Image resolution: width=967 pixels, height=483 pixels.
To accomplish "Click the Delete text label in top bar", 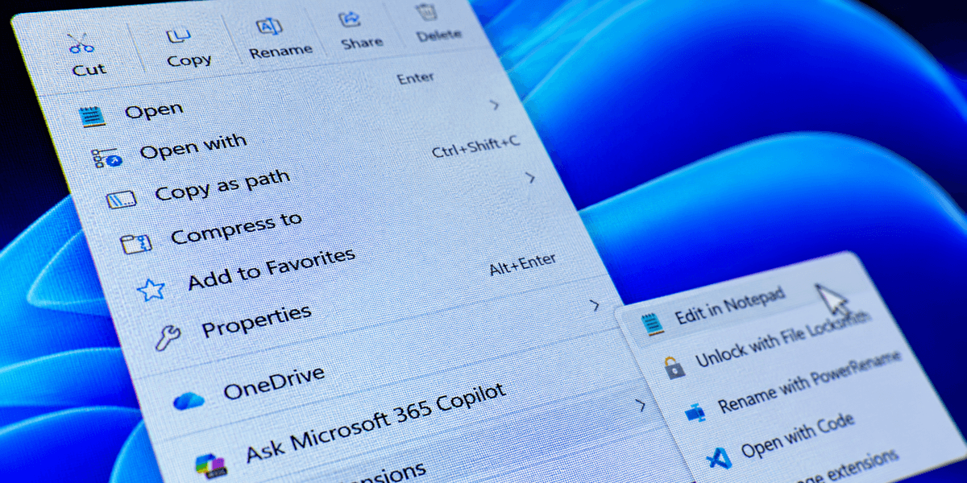I will [x=439, y=35].
